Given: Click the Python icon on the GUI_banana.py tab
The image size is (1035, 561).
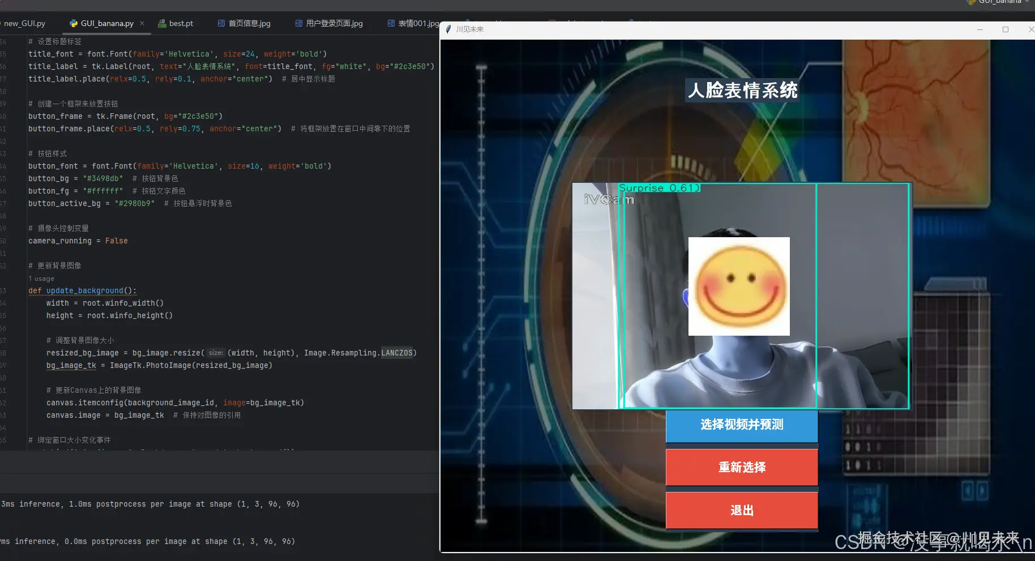Looking at the screenshot, I should pos(74,23).
